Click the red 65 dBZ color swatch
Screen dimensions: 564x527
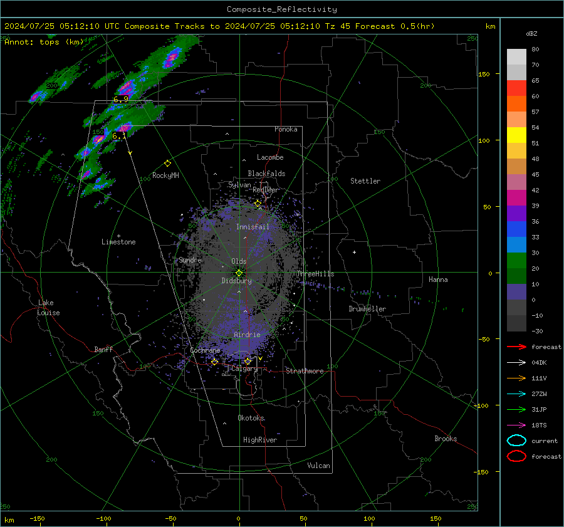pos(516,88)
